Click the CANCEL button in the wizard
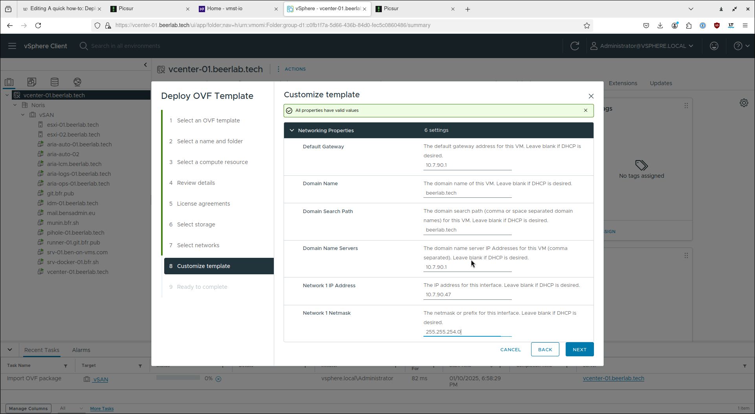Screen dimensions: 755x414 tap(510, 350)
